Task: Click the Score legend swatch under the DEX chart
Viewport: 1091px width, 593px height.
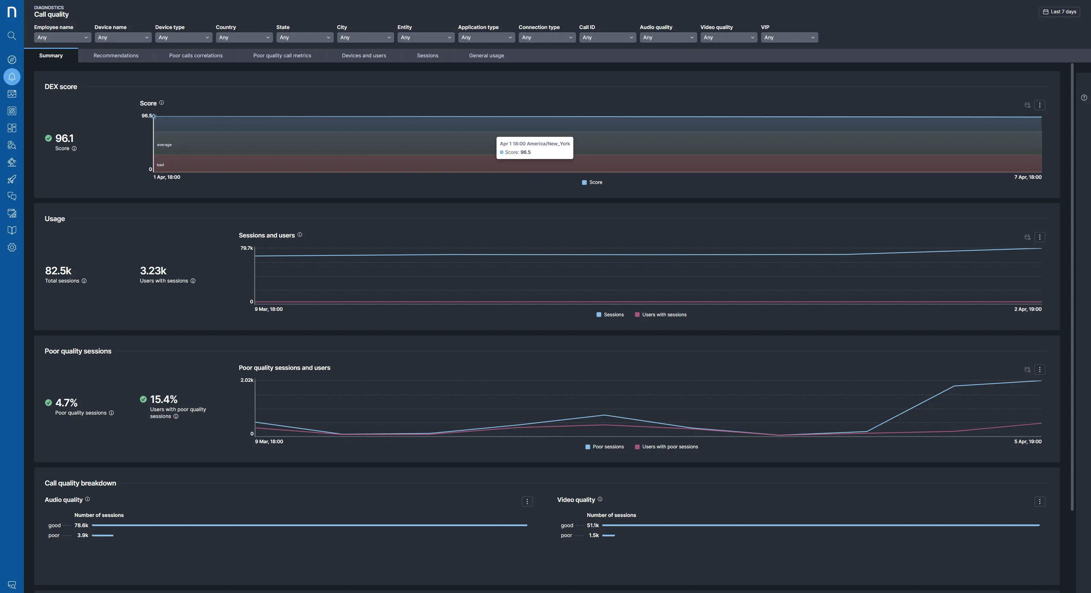Action: (x=585, y=183)
